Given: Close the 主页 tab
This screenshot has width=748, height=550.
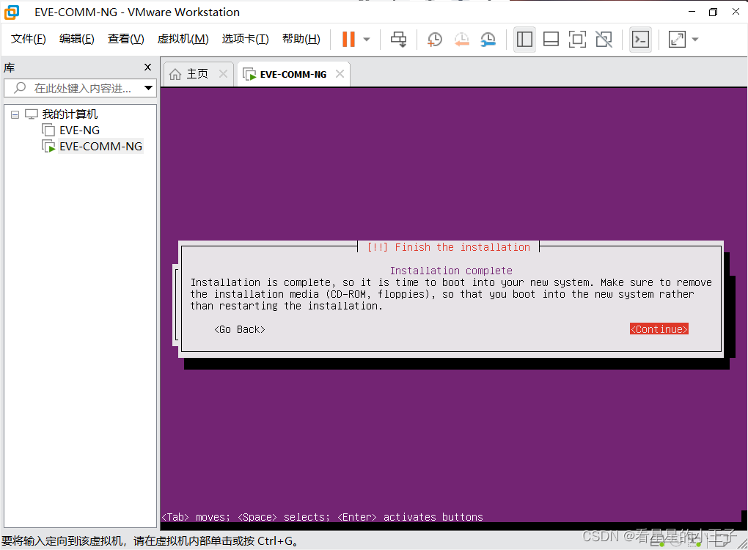Looking at the screenshot, I should click(223, 74).
